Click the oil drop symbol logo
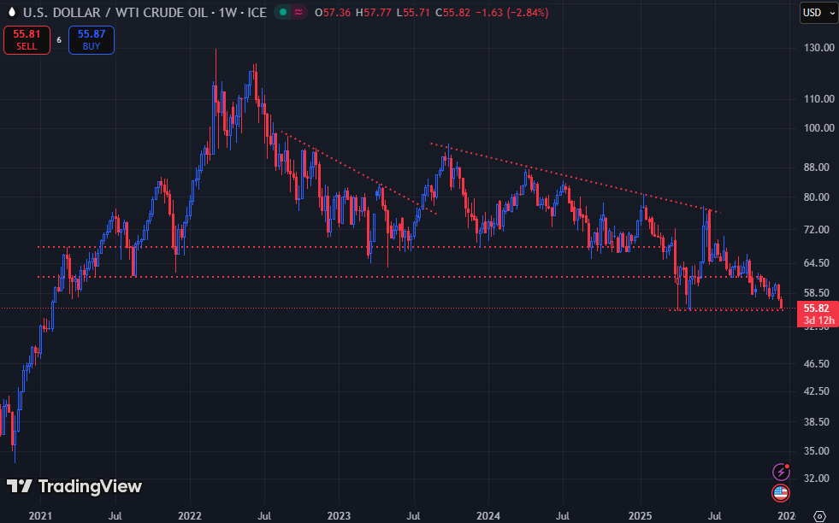839x523 pixels. pos(12,12)
